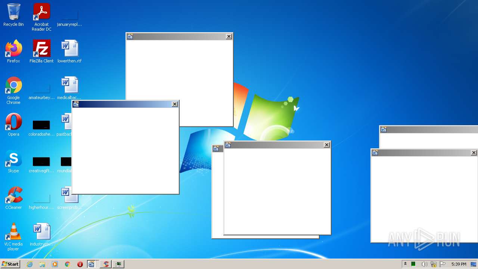Select the higherhour... desktop file

point(41,201)
